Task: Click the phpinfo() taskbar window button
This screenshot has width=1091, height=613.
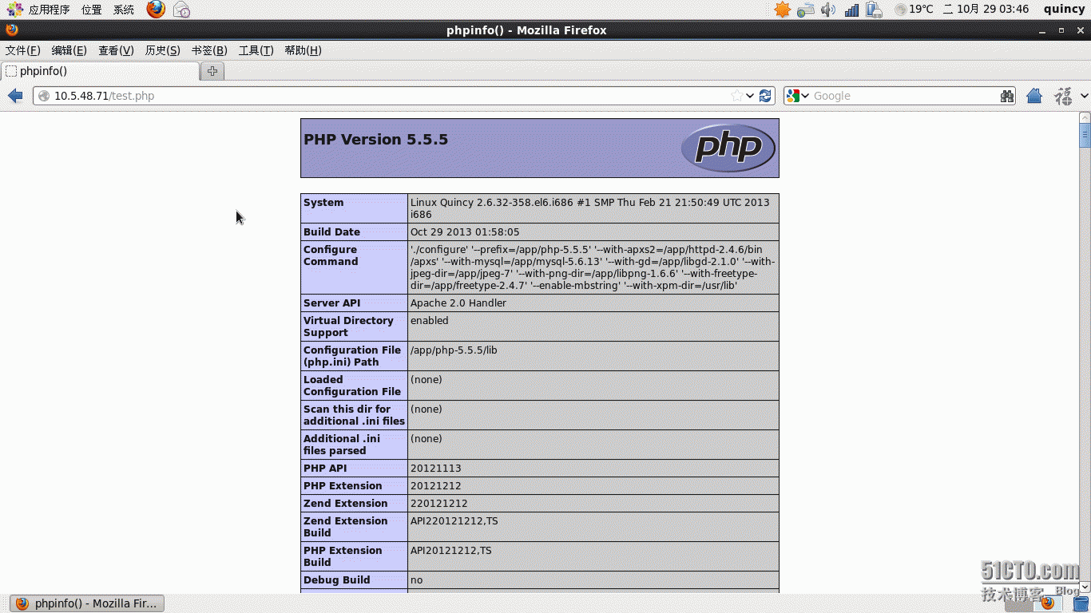Action: [87, 603]
